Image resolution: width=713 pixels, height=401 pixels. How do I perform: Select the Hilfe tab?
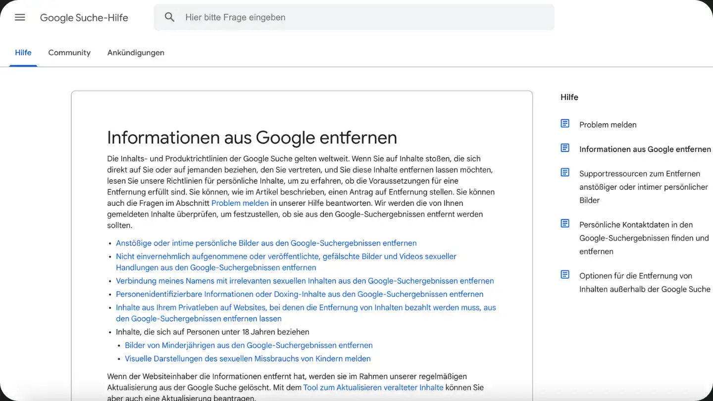coord(23,52)
